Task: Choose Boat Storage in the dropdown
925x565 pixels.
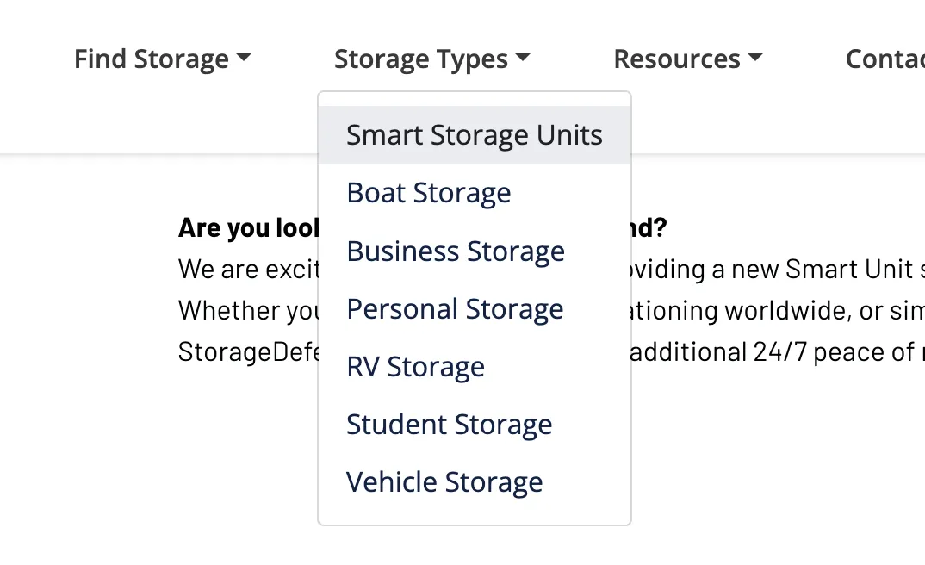Action: pyautogui.click(x=475, y=193)
